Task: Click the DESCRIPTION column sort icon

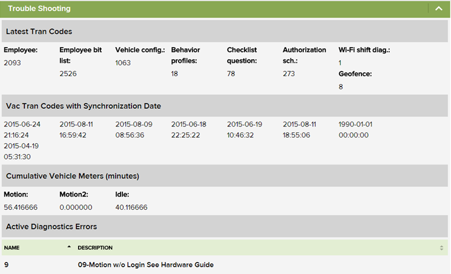Action: [x=441, y=248]
